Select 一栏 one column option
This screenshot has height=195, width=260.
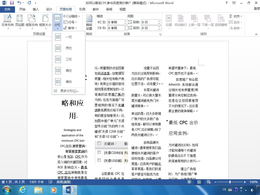pyautogui.click(x=69, y=37)
